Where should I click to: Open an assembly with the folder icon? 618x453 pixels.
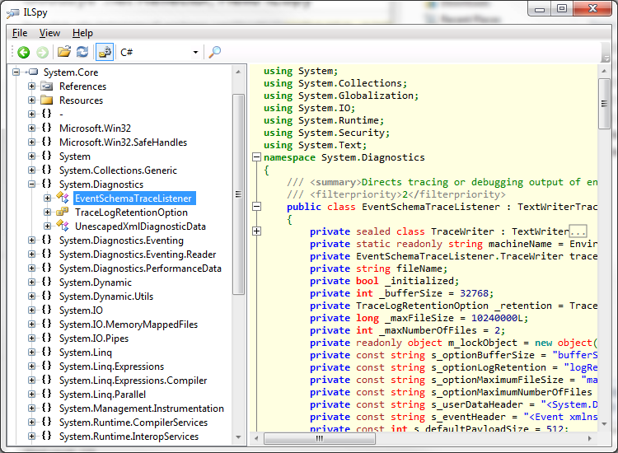pos(63,52)
